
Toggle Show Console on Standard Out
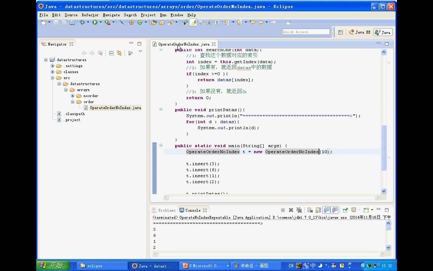327,210
